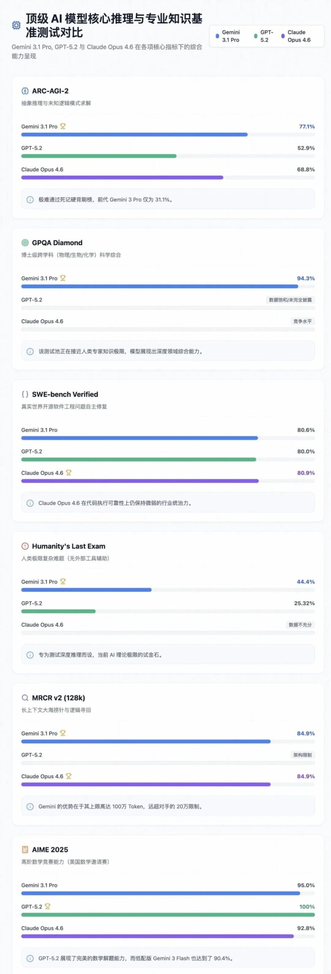
Task: Click the calculator icon next to AIME 2025
Action: pyautogui.click(x=25, y=850)
